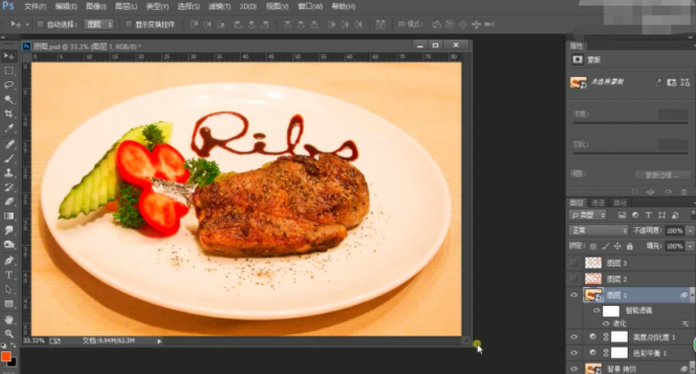
Task: Hide 图层 1 using its eye icon
Action: [x=574, y=295]
